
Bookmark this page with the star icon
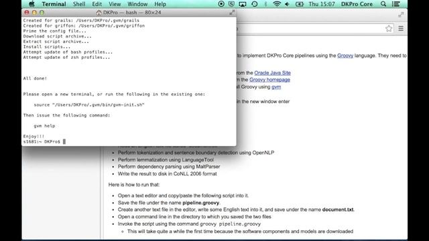tap(389, 28)
